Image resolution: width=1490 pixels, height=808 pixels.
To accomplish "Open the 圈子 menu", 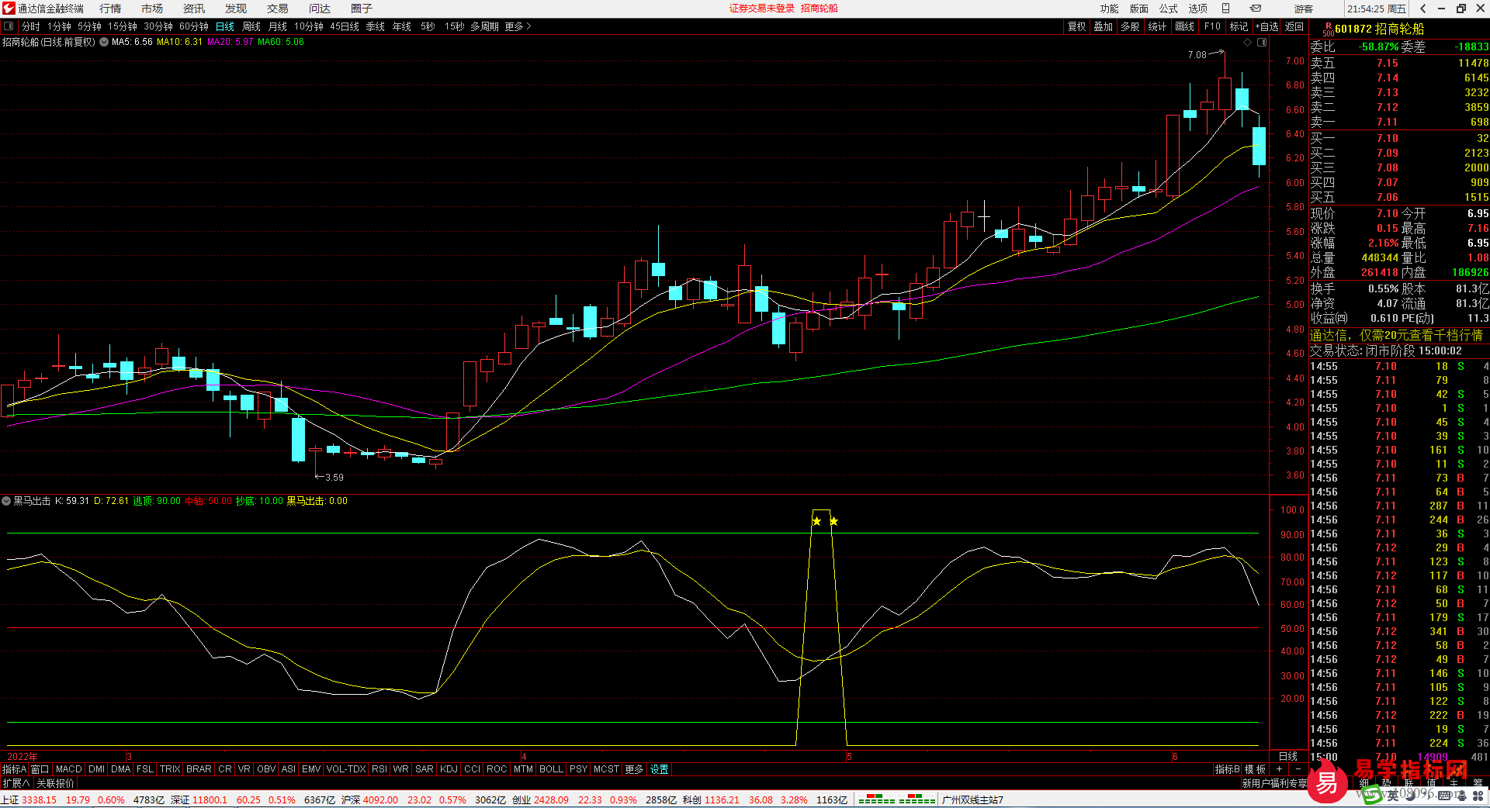I will (362, 9).
